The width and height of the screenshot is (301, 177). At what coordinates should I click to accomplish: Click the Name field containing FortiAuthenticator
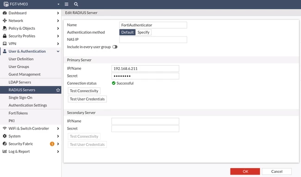tap(153, 25)
